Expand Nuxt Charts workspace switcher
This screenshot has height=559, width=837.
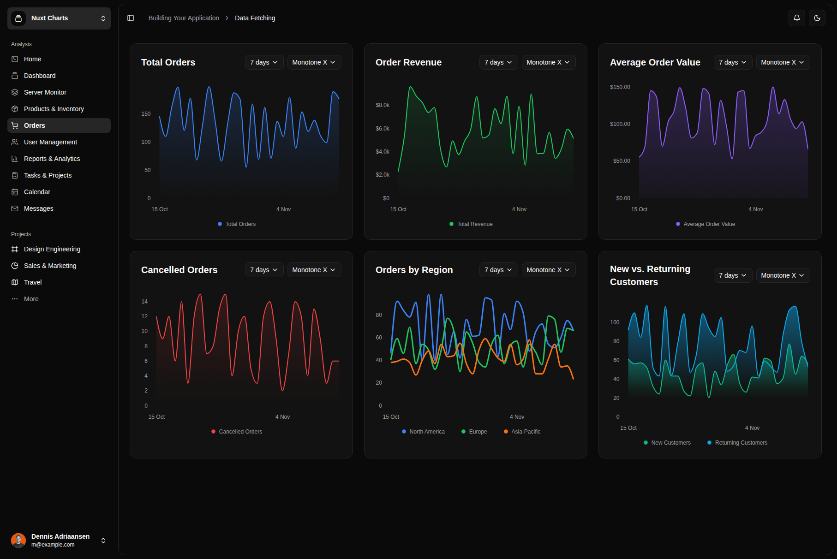click(59, 18)
